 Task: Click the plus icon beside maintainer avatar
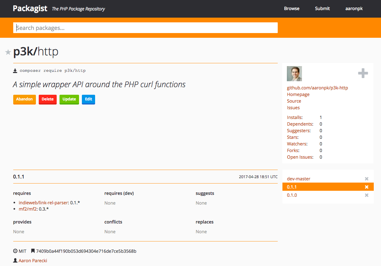pos(363,74)
